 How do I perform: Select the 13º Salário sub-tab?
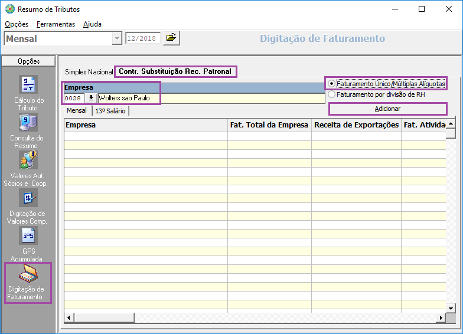click(110, 111)
